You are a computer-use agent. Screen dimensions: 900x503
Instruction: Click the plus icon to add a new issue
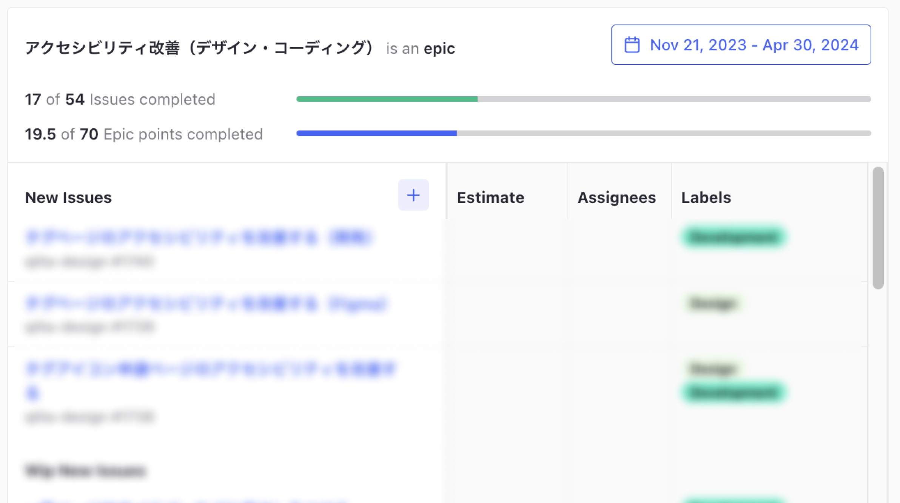(413, 195)
